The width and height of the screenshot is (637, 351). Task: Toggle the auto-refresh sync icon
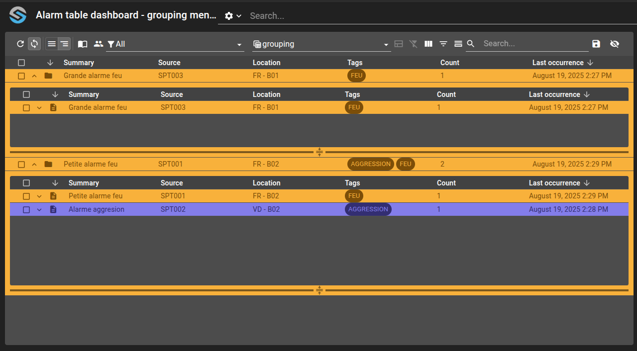click(x=34, y=44)
